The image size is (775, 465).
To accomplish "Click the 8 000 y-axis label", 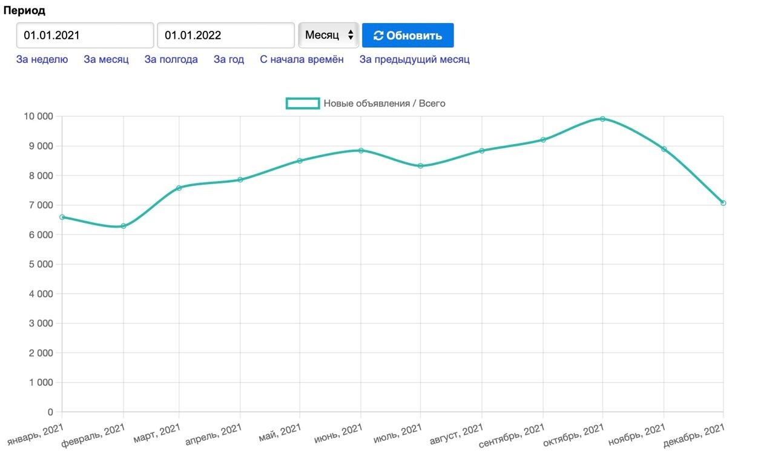I will (x=40, y=176).
